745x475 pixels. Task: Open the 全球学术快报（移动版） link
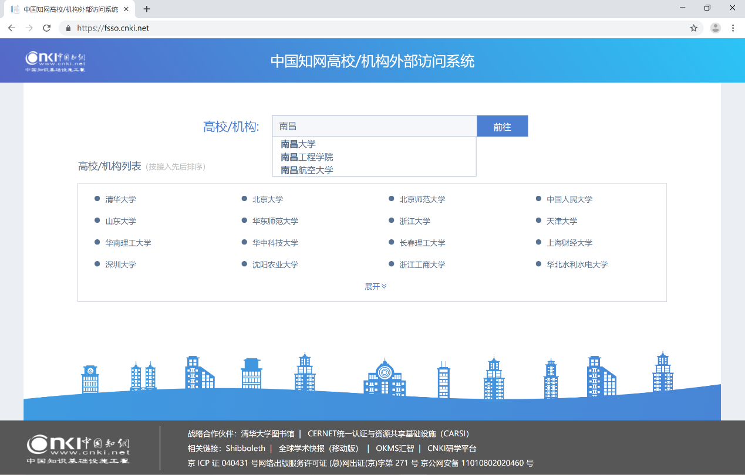click(x=319, y=449)
